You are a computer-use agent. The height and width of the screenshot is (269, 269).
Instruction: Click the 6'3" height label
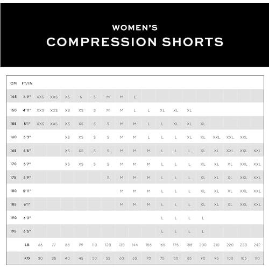pos(27,218)
